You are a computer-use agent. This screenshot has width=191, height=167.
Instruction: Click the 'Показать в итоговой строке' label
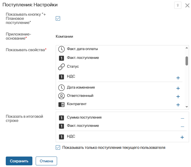coord(24,118)
